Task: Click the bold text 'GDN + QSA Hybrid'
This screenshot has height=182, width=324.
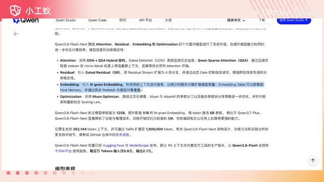Action: click(x=102, y=61)
